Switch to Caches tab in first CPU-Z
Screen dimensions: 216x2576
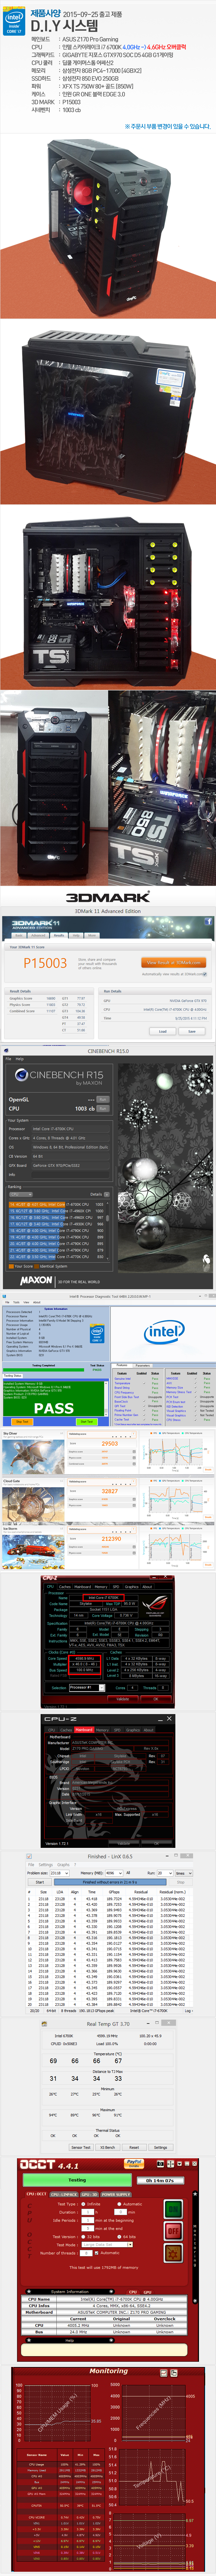(x=65, y=1587)
